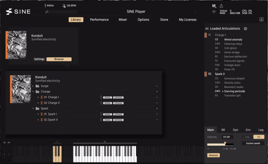Open the user account icon

click(x=221, y=6)
